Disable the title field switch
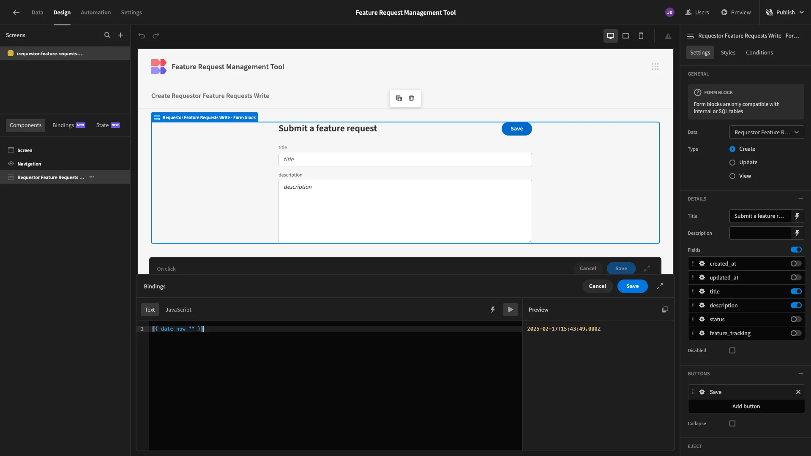Viewport: 811px width, 456px height. click(x=796, y=291)
